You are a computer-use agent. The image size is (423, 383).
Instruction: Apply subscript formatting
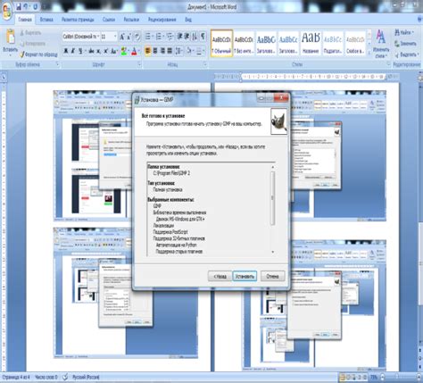pos(98,52)
